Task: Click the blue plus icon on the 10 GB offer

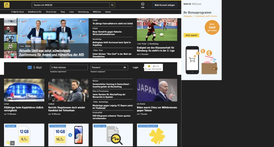Action: 70,135
